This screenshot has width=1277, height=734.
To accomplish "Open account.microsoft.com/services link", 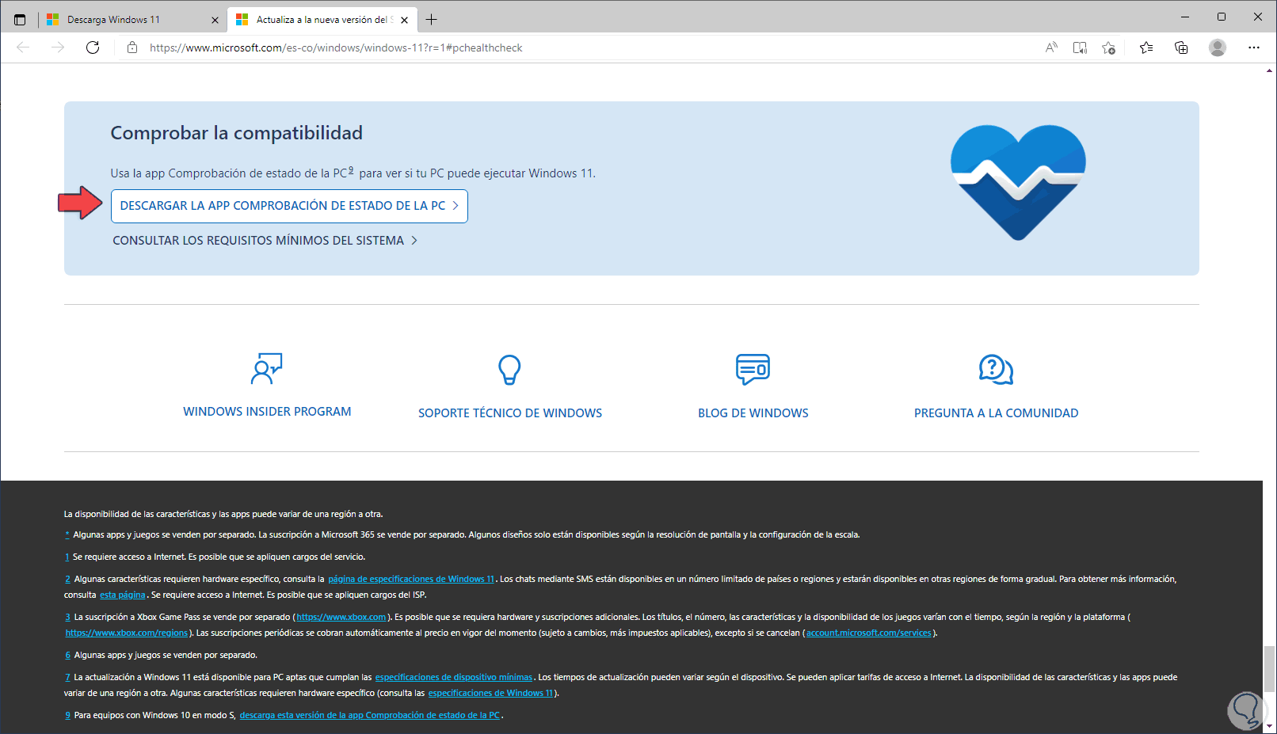I will click(869, 633).
